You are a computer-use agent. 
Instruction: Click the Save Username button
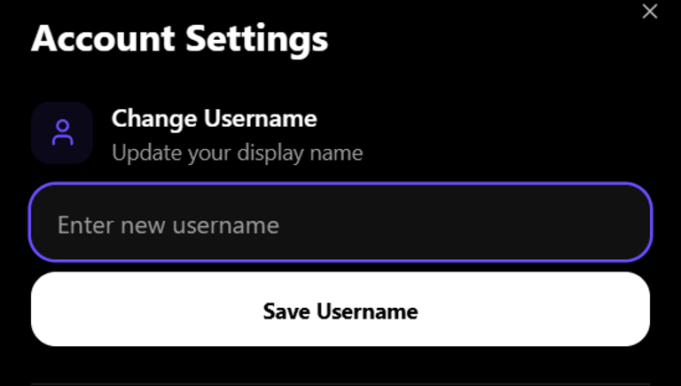pyautogui.click(x=340, y=311)
